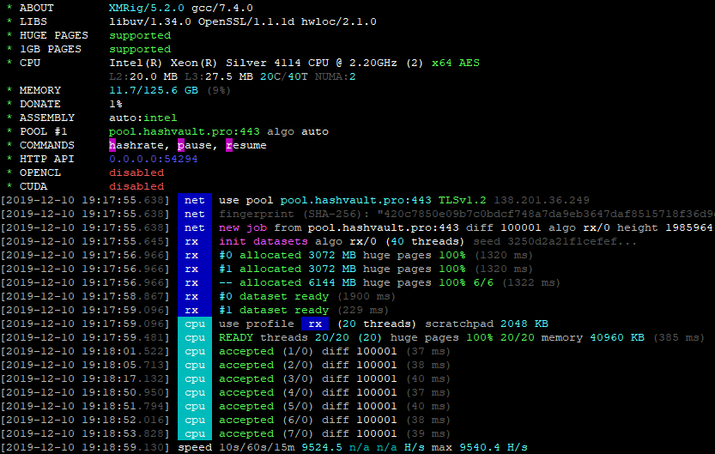Click the cpu tag on the accepted (1/0) line
The width and height of the screenshot is (715, 454).
(195, 351)
